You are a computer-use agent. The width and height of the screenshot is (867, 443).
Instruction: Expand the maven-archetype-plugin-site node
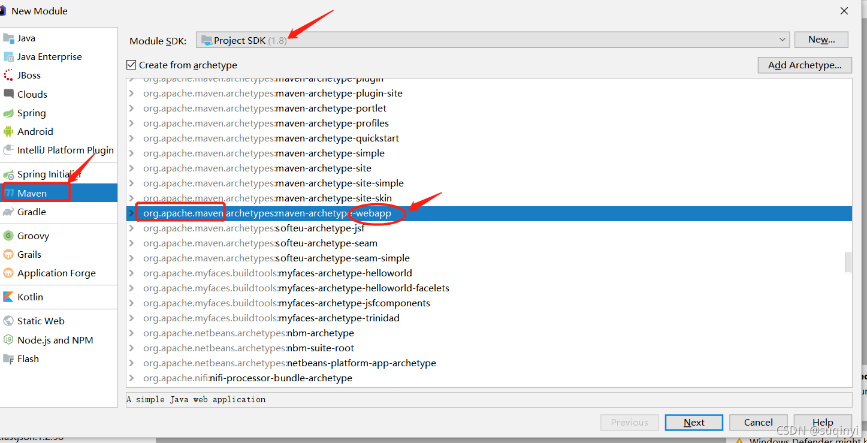132,94
